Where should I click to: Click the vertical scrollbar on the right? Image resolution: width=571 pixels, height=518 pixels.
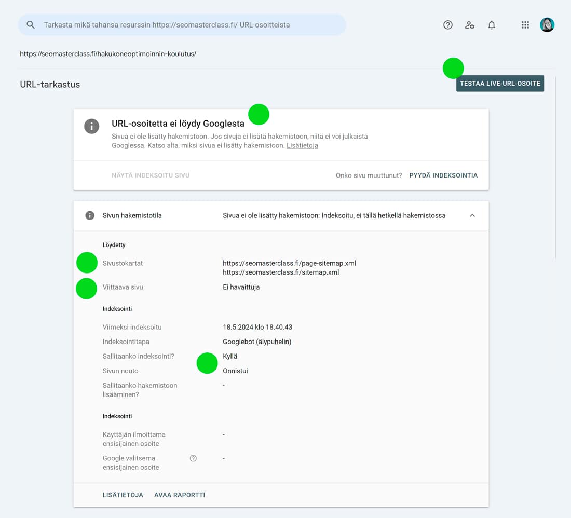[x=555, y=166]
